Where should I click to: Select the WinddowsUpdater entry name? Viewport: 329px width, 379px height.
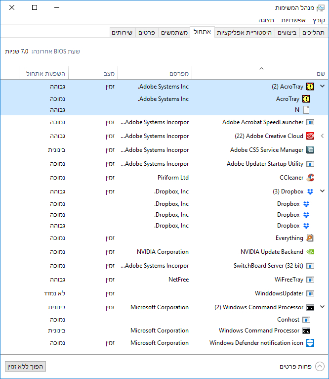click(x=279, y=293)
